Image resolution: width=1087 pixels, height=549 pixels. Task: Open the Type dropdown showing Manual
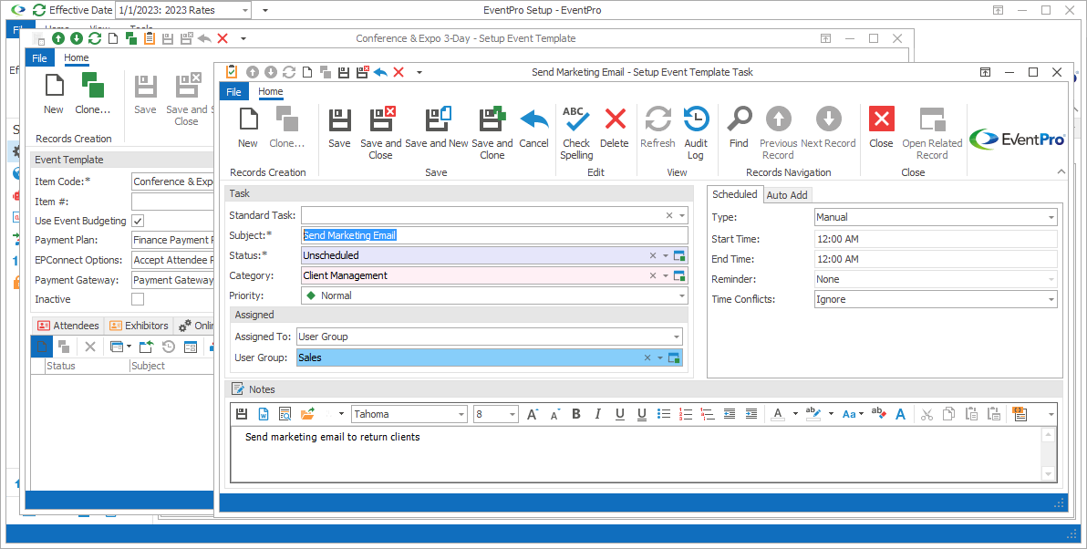click(1051, 218)
